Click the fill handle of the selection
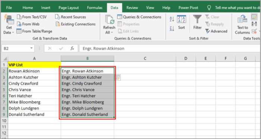 [x=114, y=117]
